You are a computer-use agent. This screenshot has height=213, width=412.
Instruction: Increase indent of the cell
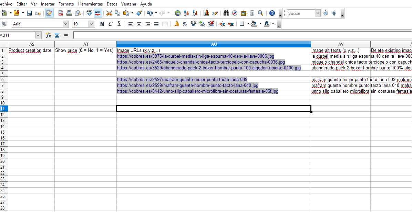click(x=231, y=24)
